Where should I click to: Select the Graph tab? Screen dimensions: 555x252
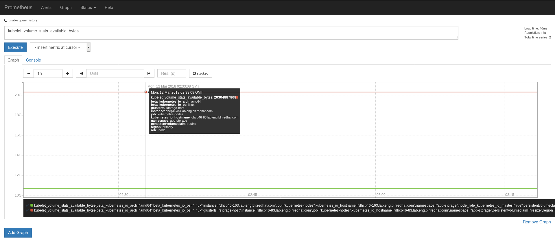13,60
